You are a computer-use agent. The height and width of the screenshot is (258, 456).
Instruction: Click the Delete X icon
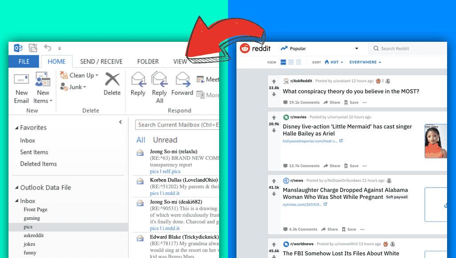click(112, 79)
